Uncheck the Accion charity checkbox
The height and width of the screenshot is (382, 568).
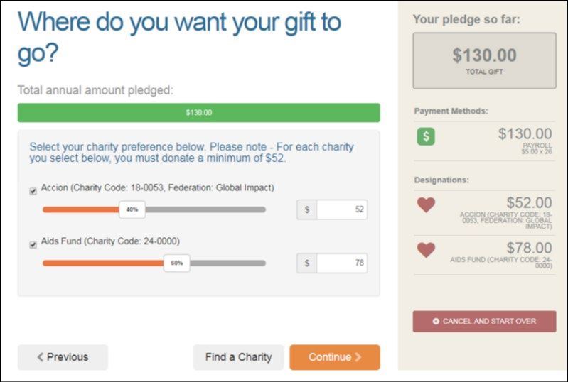[33, 192]
